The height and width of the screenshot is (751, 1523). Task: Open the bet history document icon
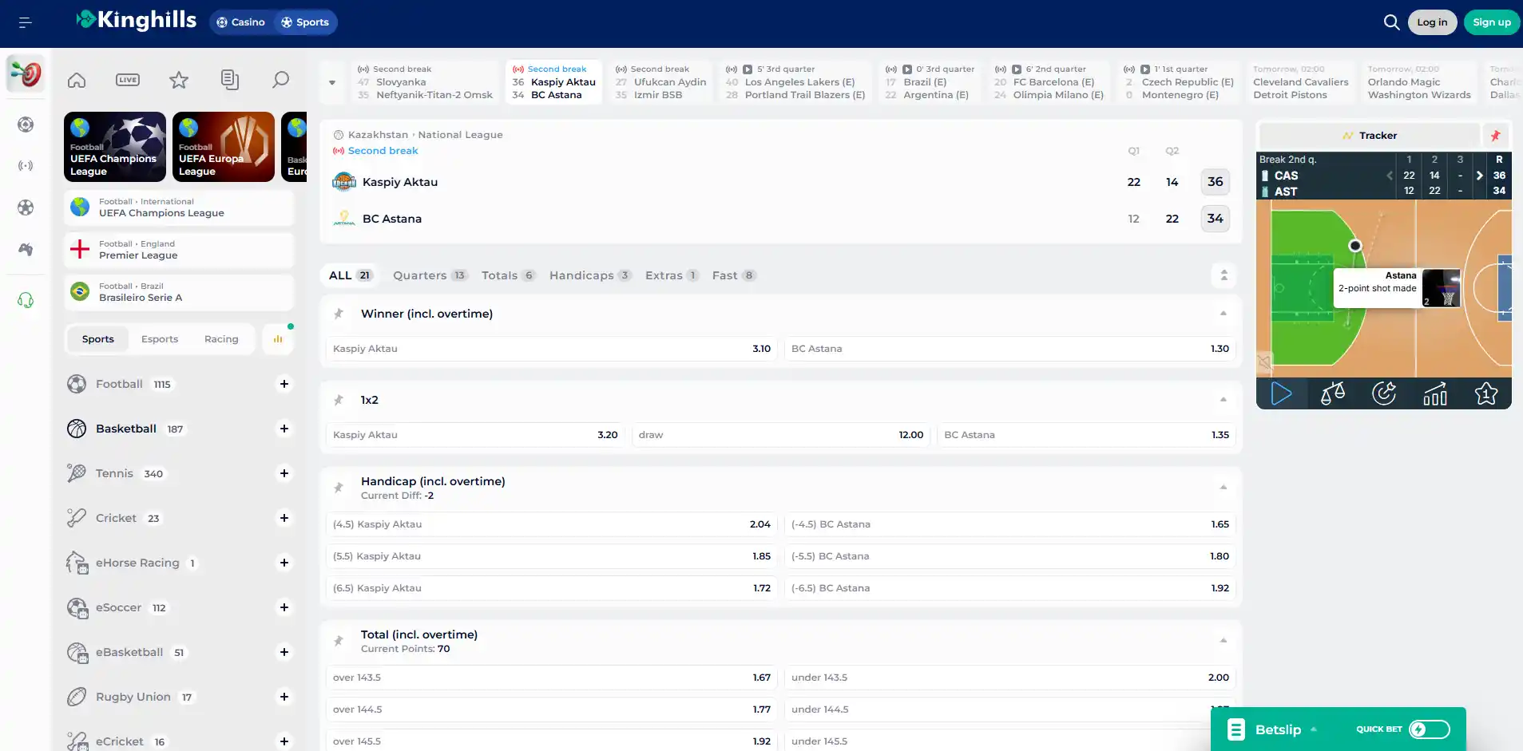(x=230, y=80)
